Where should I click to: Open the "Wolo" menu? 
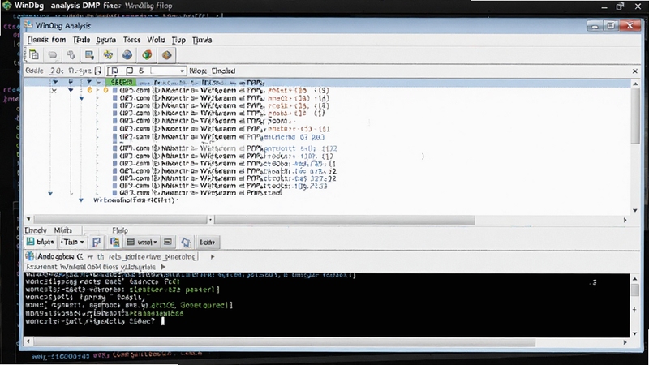click(x=156, y=40)
